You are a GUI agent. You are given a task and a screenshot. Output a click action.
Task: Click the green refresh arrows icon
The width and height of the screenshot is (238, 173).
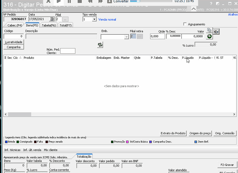coord(100,45)
